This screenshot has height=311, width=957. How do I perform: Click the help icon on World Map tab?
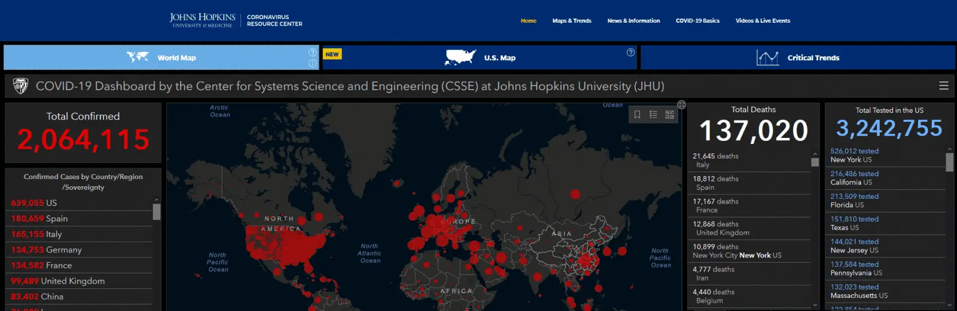click(312, 53)
